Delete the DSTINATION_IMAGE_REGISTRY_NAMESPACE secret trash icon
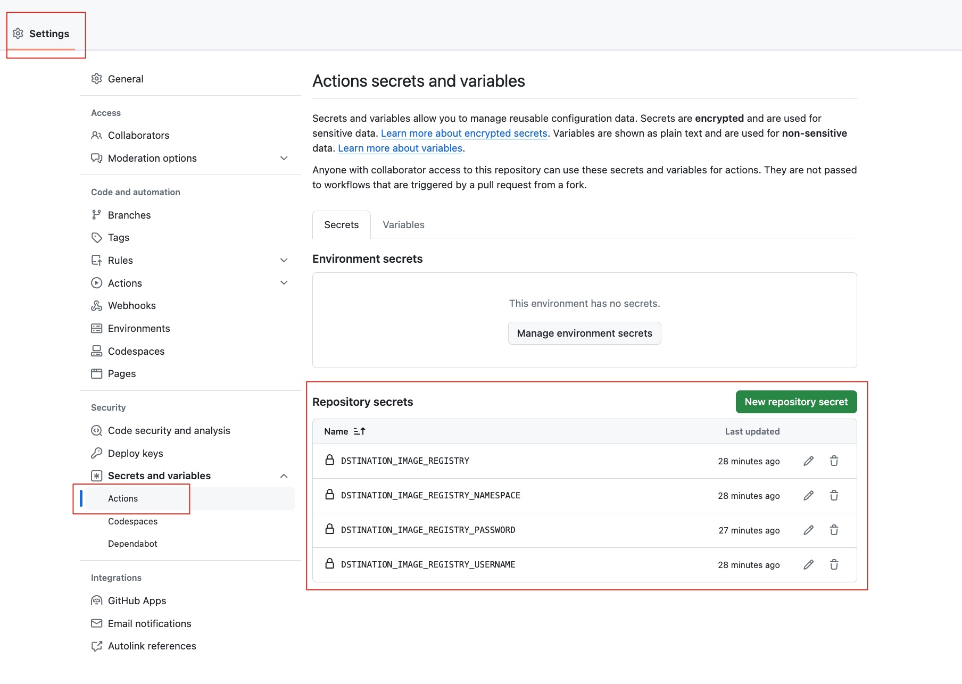The height and width of the screenshot is (684, 962). click(x=834, y=496)
